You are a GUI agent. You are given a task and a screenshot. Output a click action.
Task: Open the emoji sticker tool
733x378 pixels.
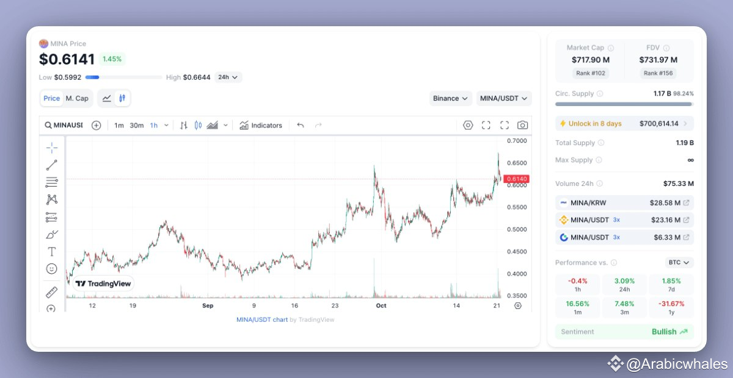(x=51, y=268)
